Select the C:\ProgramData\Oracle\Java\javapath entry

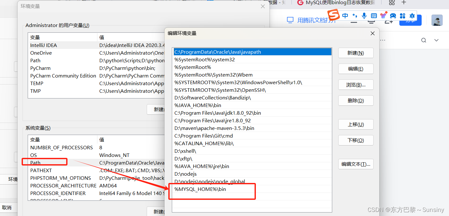pyautogui.click(x=253, y=52)
